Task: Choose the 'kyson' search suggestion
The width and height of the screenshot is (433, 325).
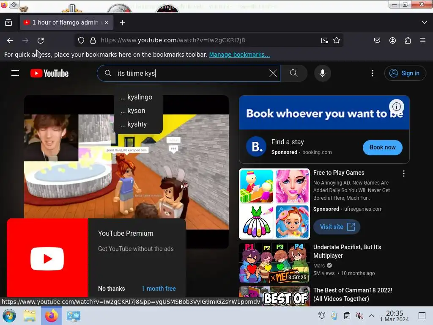Action: [138, 111]
